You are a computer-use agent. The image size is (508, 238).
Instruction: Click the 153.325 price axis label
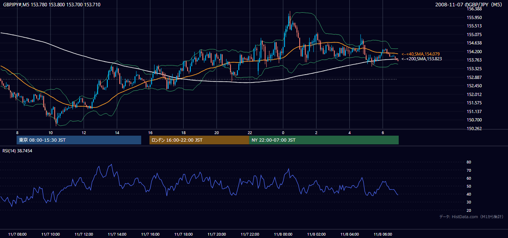[x=475, y=69]
